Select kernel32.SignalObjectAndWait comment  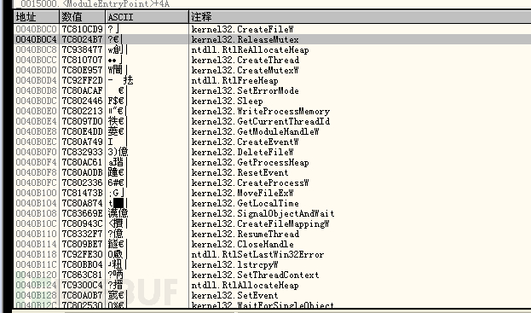click(263, 213)
